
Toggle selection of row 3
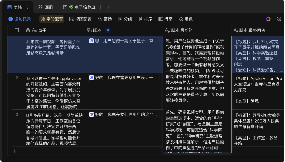coord(16,114)
